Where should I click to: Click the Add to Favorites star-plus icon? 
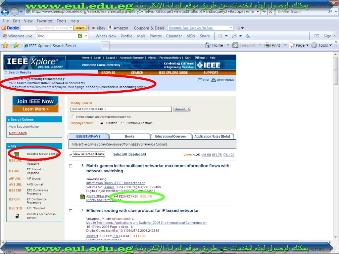(x=16, y=45)
